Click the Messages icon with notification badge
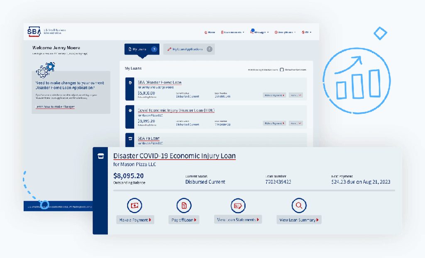 pyautogui.click(x=252, y=32)
